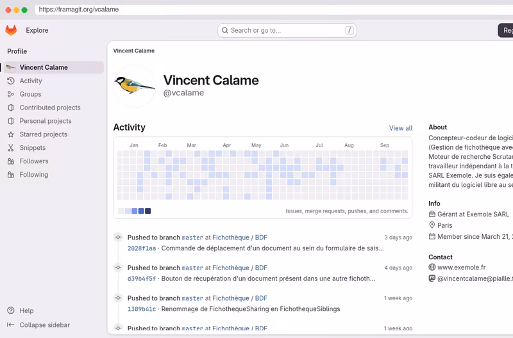Screen dimensions: 513x338
Task: Open Followers in the sidebar
Action: click(54, 161)
